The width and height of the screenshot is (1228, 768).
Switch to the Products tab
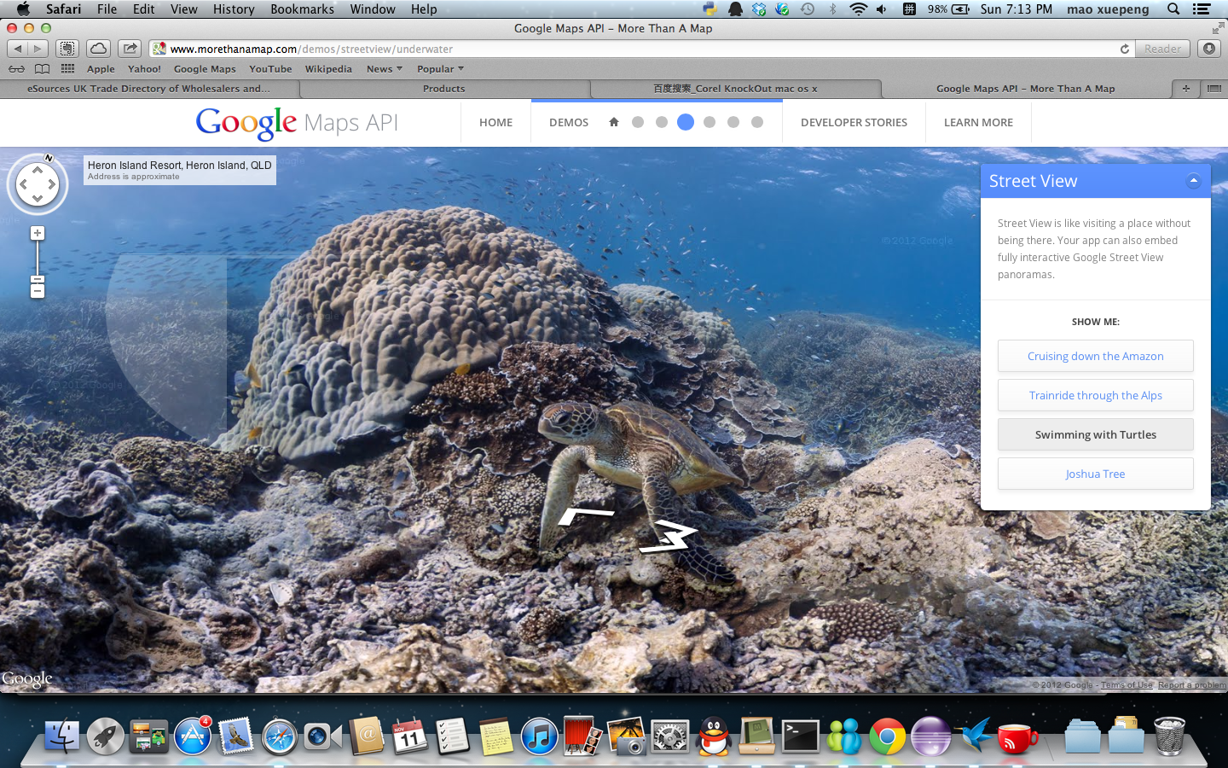[x=444, y=88]
